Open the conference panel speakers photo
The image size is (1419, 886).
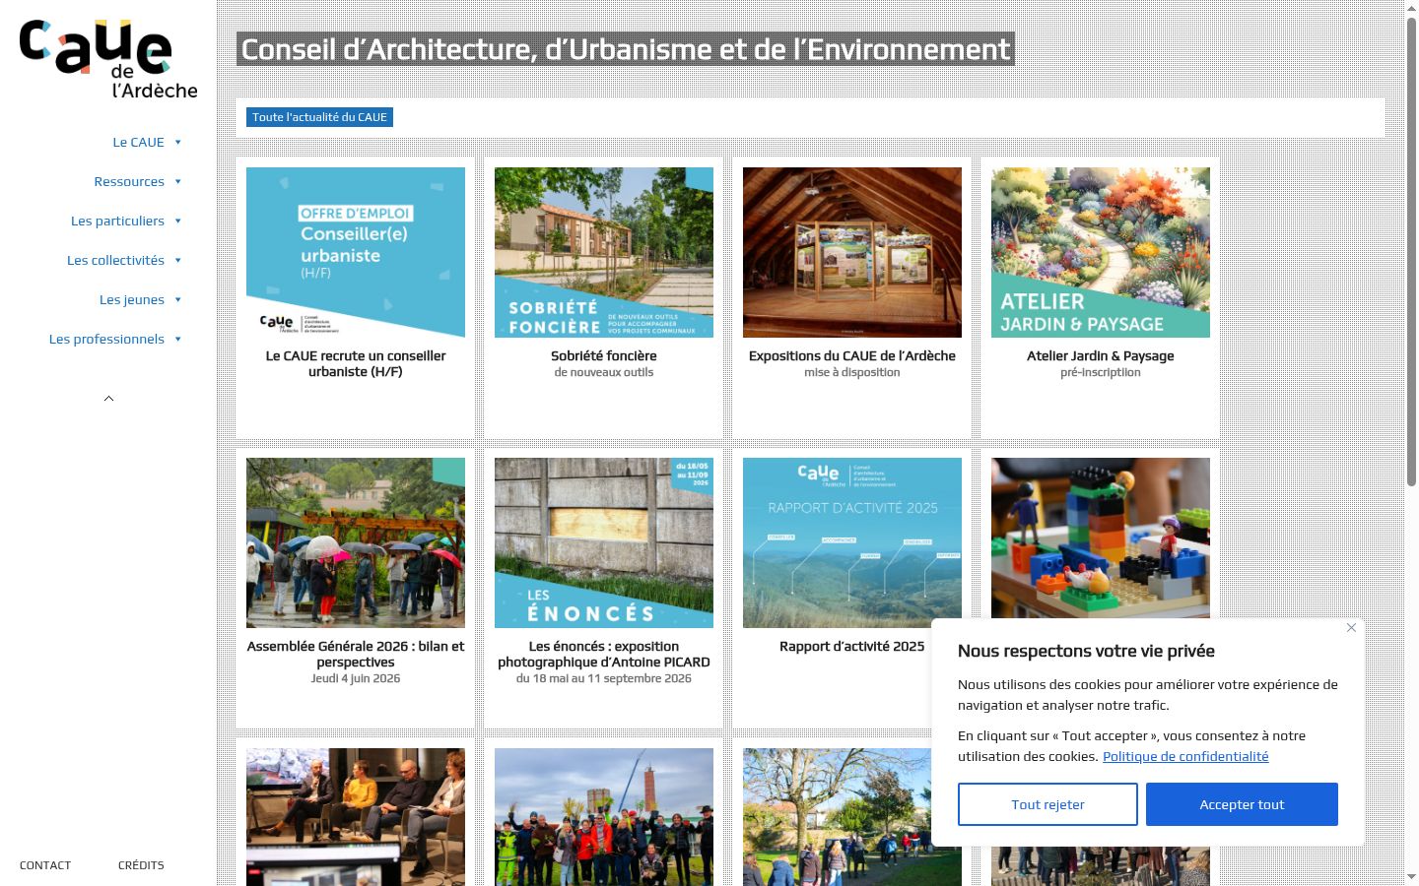click(x=356, y=817)
